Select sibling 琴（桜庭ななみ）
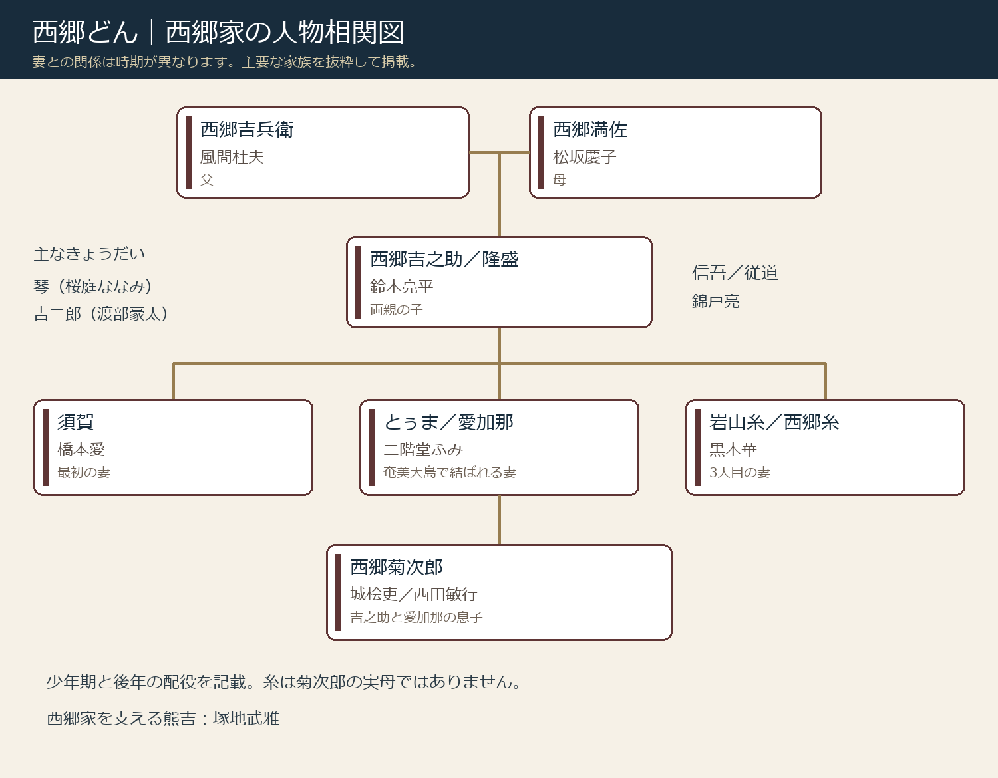 pyautogui.click(x=92, y=287)
